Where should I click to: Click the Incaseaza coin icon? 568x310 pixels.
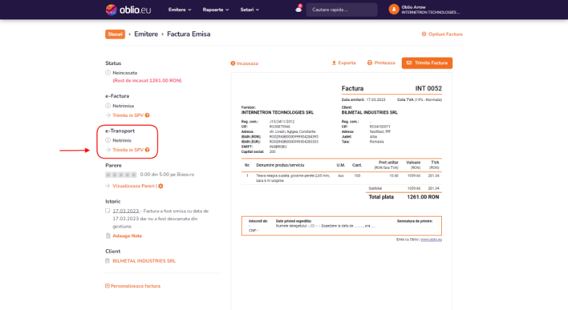pos(233,63)
